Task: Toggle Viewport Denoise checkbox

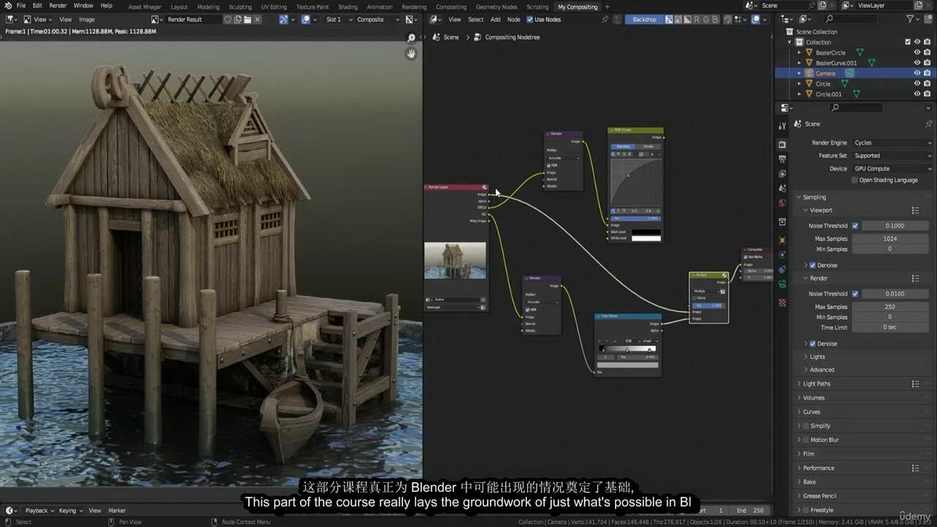Action: pos(813,265)
